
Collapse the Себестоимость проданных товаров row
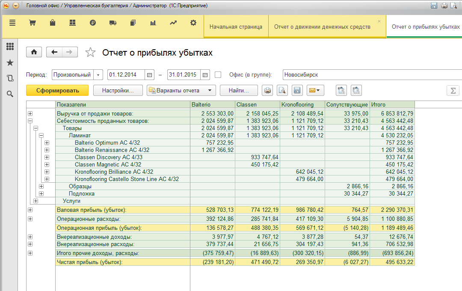coord(30,121)
